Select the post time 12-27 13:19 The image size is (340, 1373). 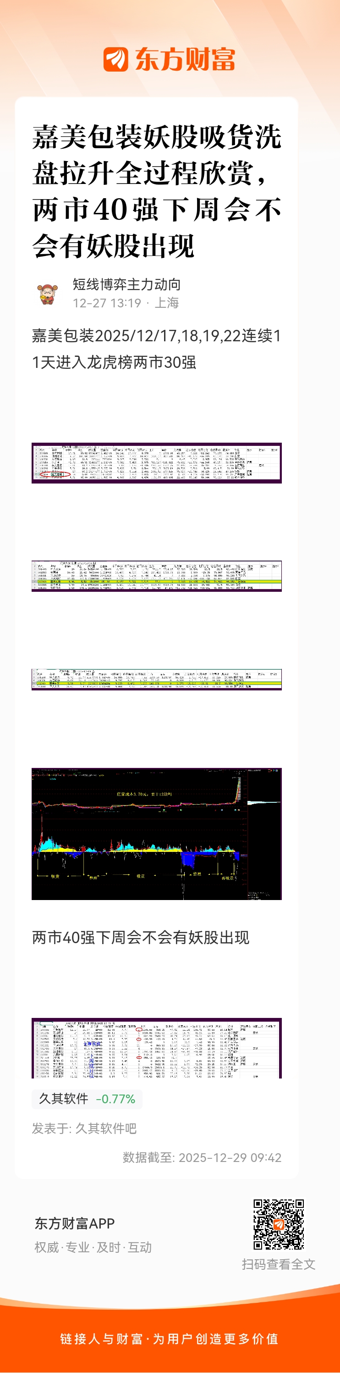pyautogui.click(x=106, y=303)
